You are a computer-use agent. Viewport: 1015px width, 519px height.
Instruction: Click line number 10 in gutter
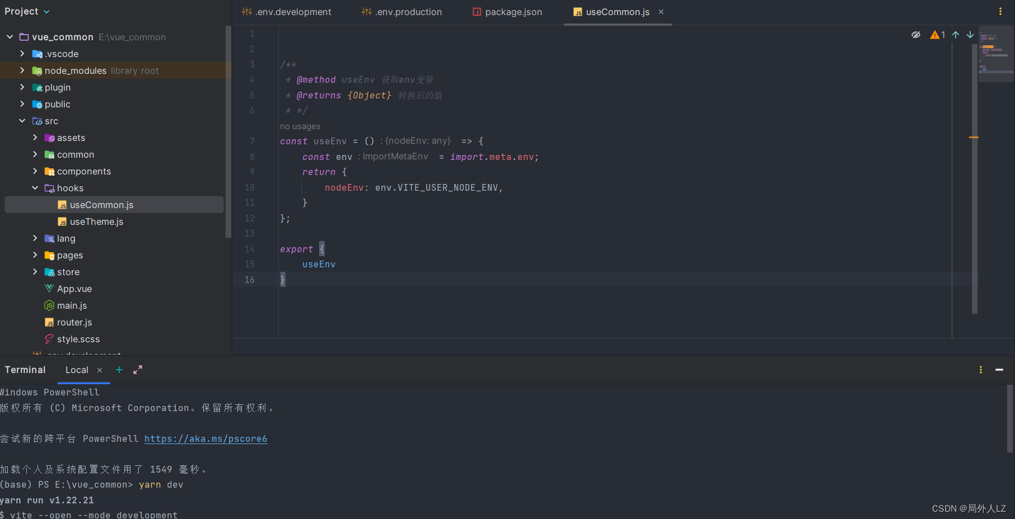[250, 187]
